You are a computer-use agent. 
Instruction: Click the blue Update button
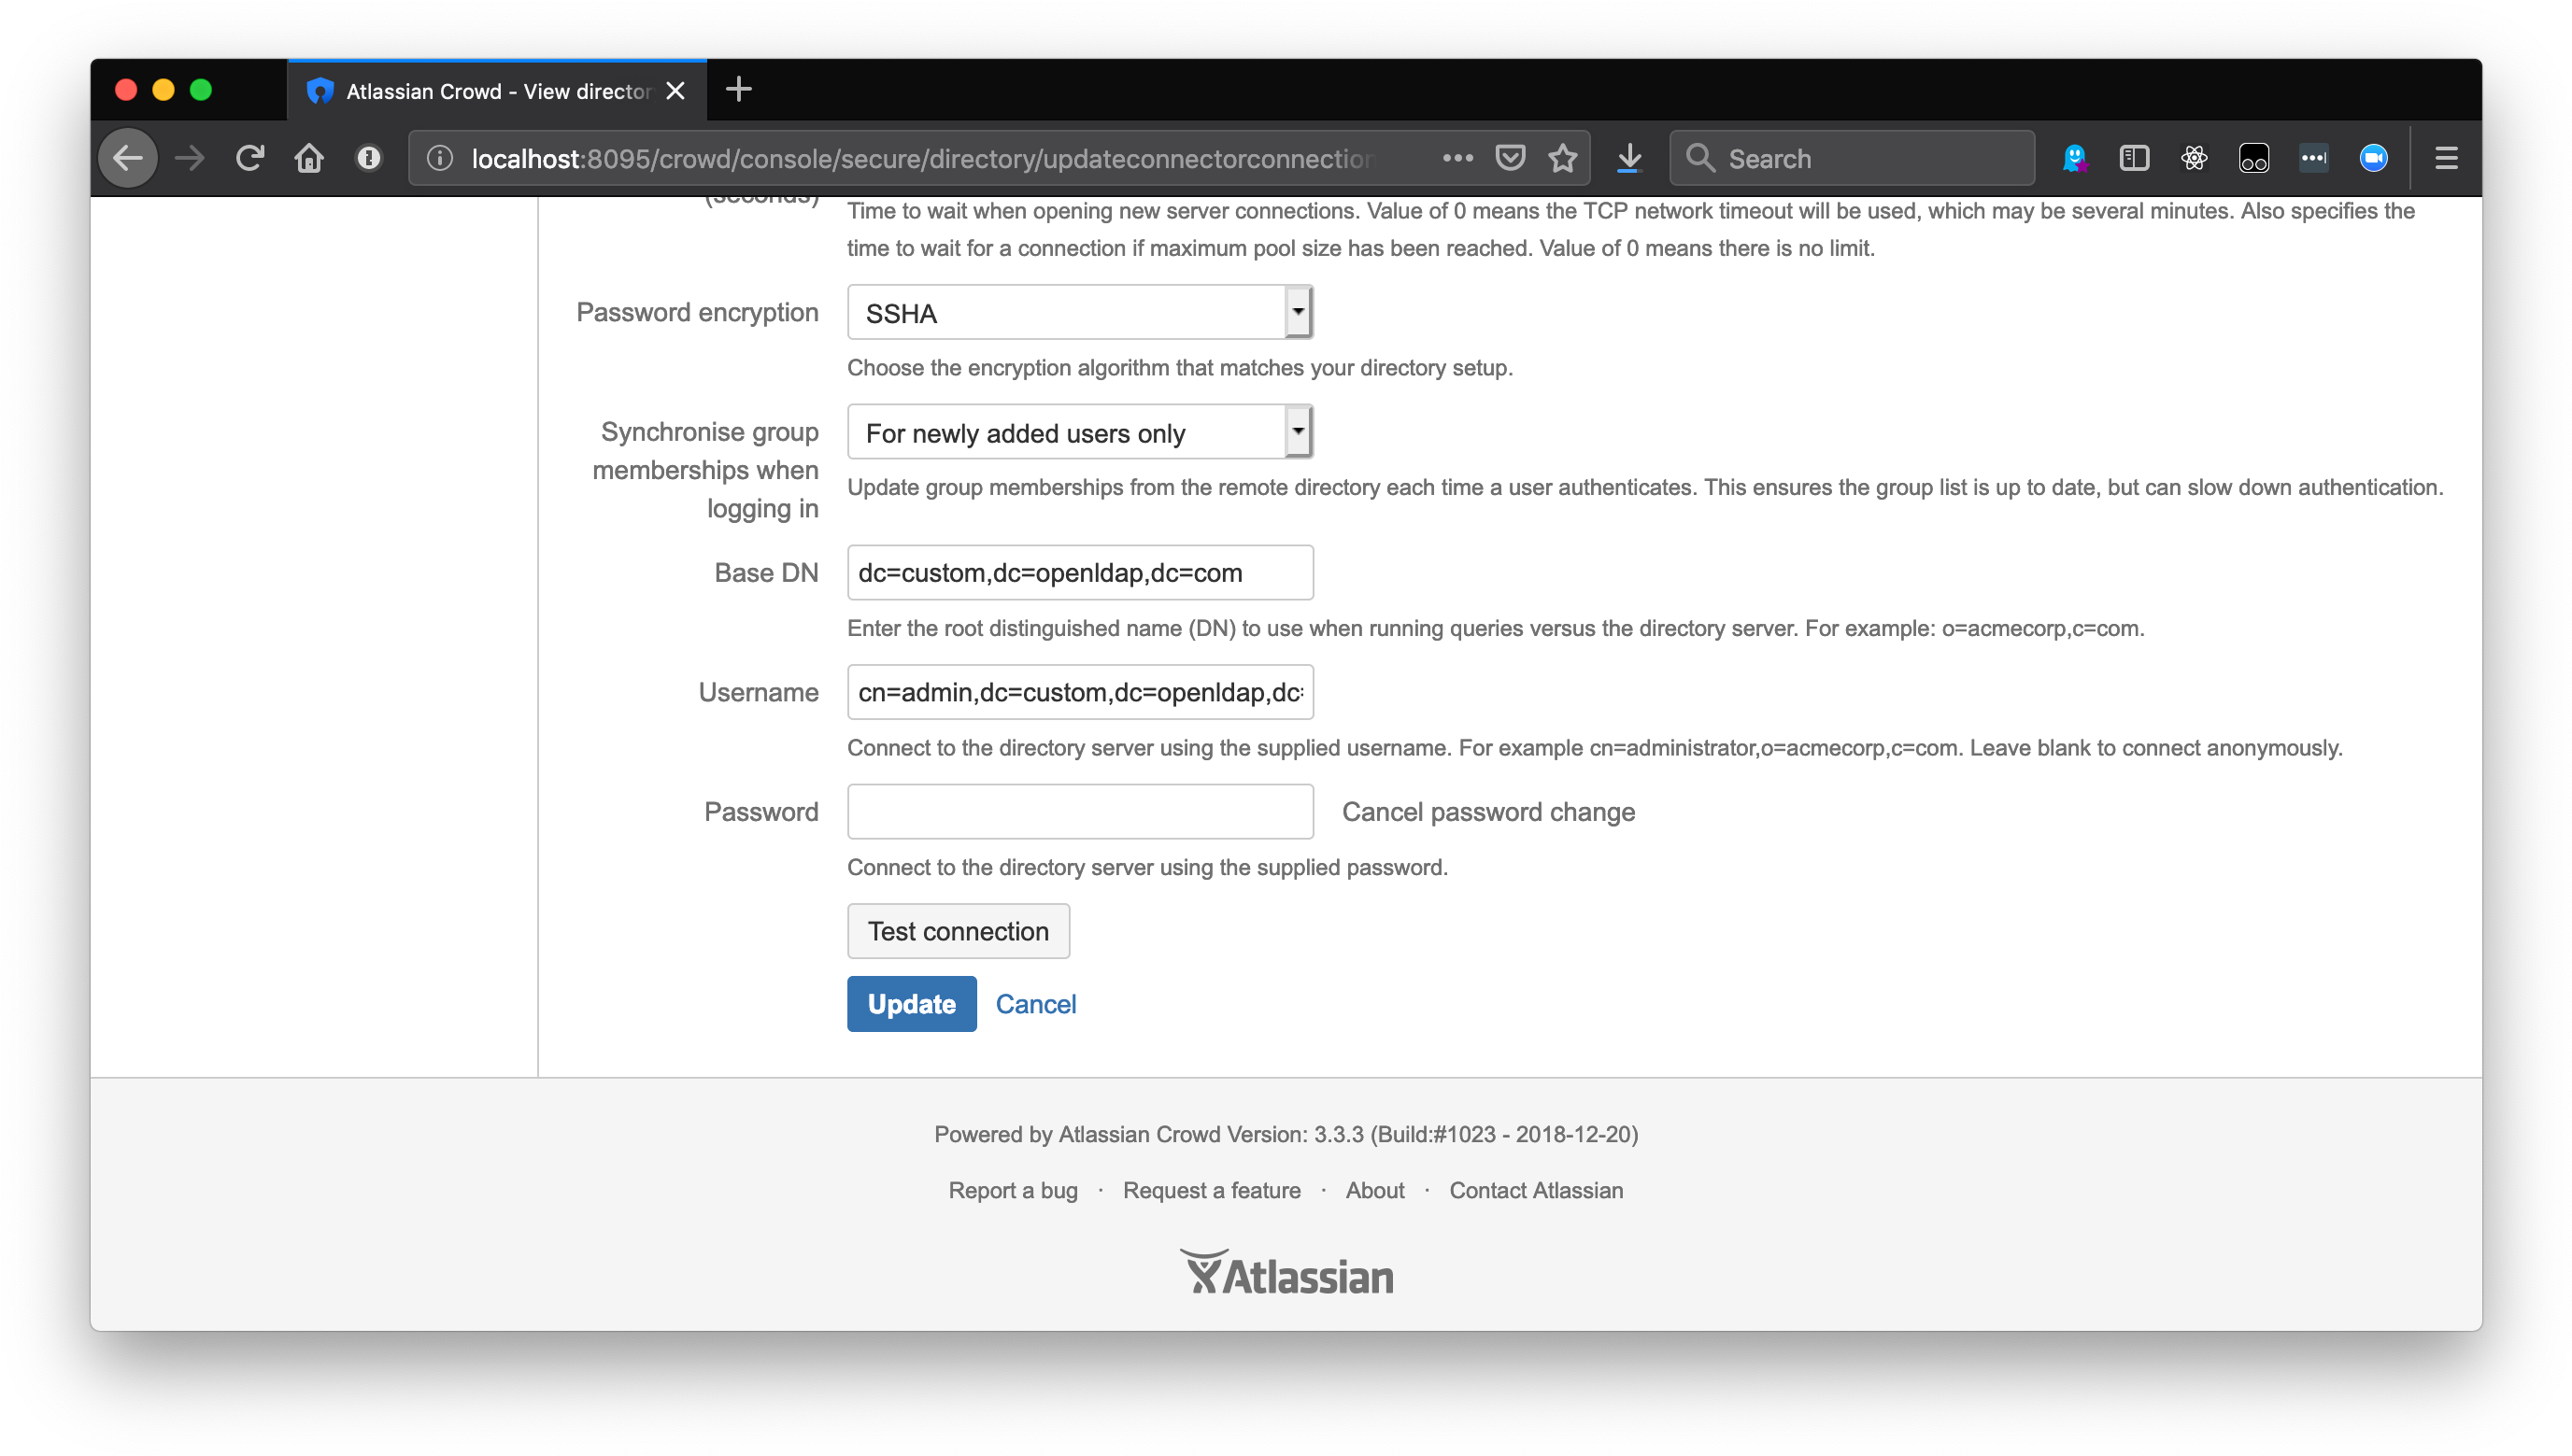[x=910, y=1003]
